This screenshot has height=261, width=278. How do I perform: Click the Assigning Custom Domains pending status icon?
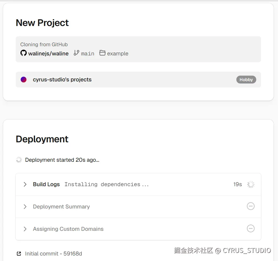click(x=251, y=228)
